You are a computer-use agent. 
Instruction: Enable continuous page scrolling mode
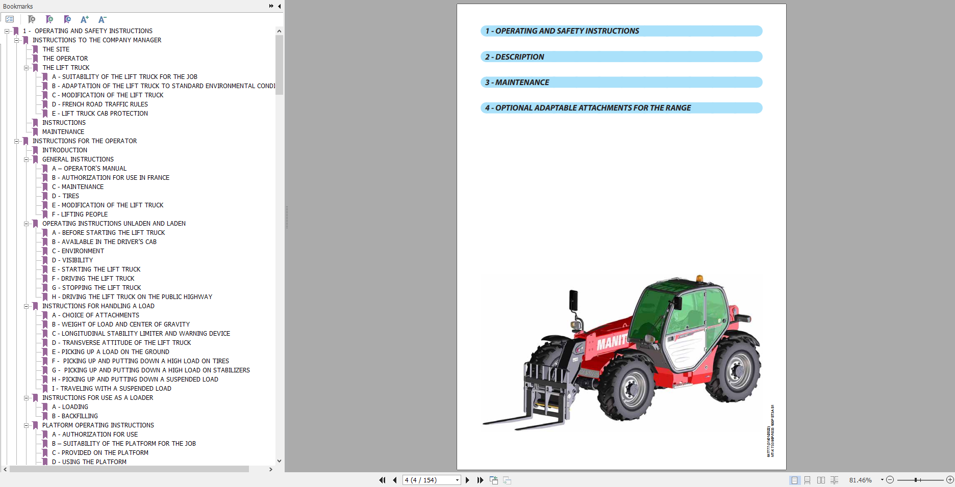808,480
